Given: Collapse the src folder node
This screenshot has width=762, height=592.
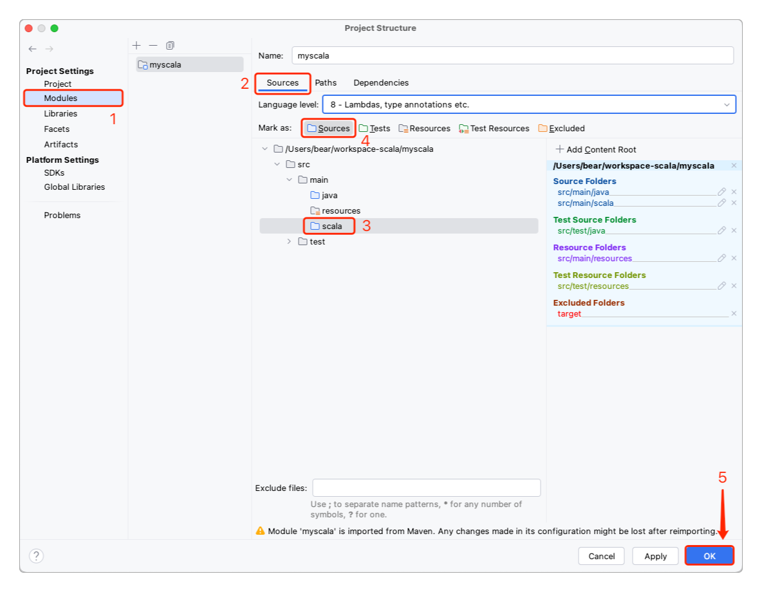Looking at the screenshot, I should coord(277,164).
